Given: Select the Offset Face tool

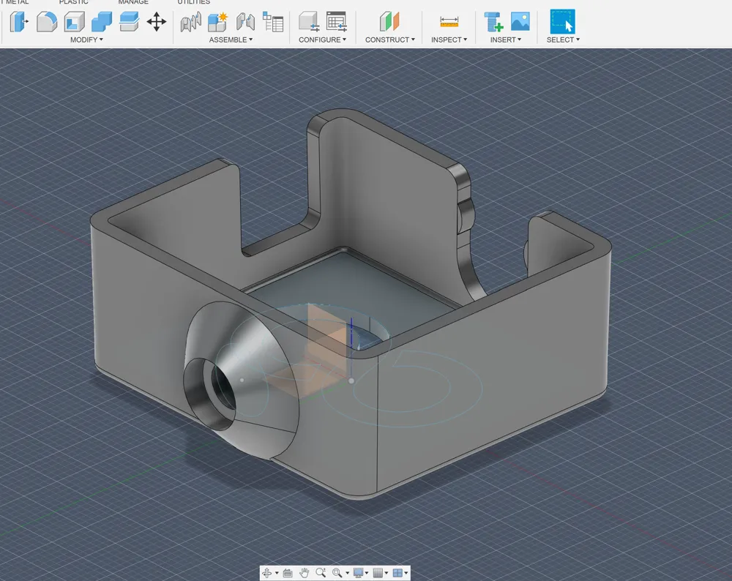Looking at the screenshot, I should (x=129, y=21).
